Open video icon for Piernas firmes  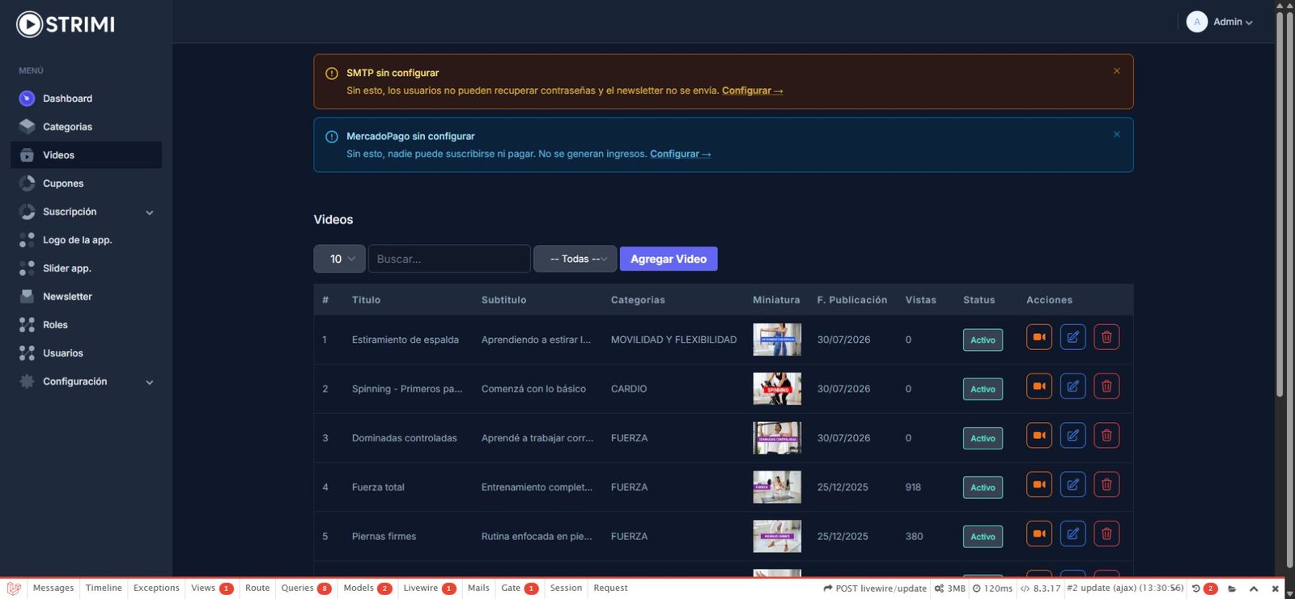tap(1039, 534)
